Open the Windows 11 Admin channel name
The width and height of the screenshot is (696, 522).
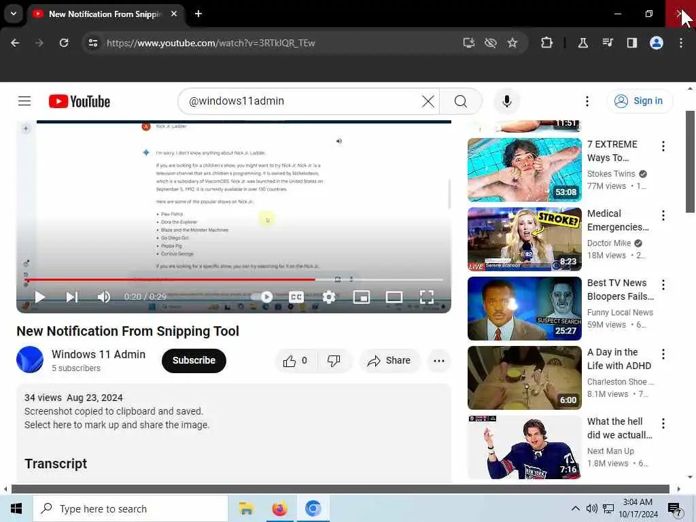99,354
